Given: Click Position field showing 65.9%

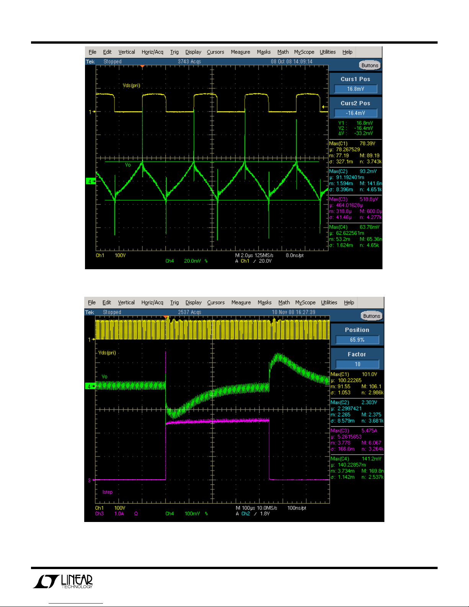Looking at the screenshot, I should (x=357, y=340).
